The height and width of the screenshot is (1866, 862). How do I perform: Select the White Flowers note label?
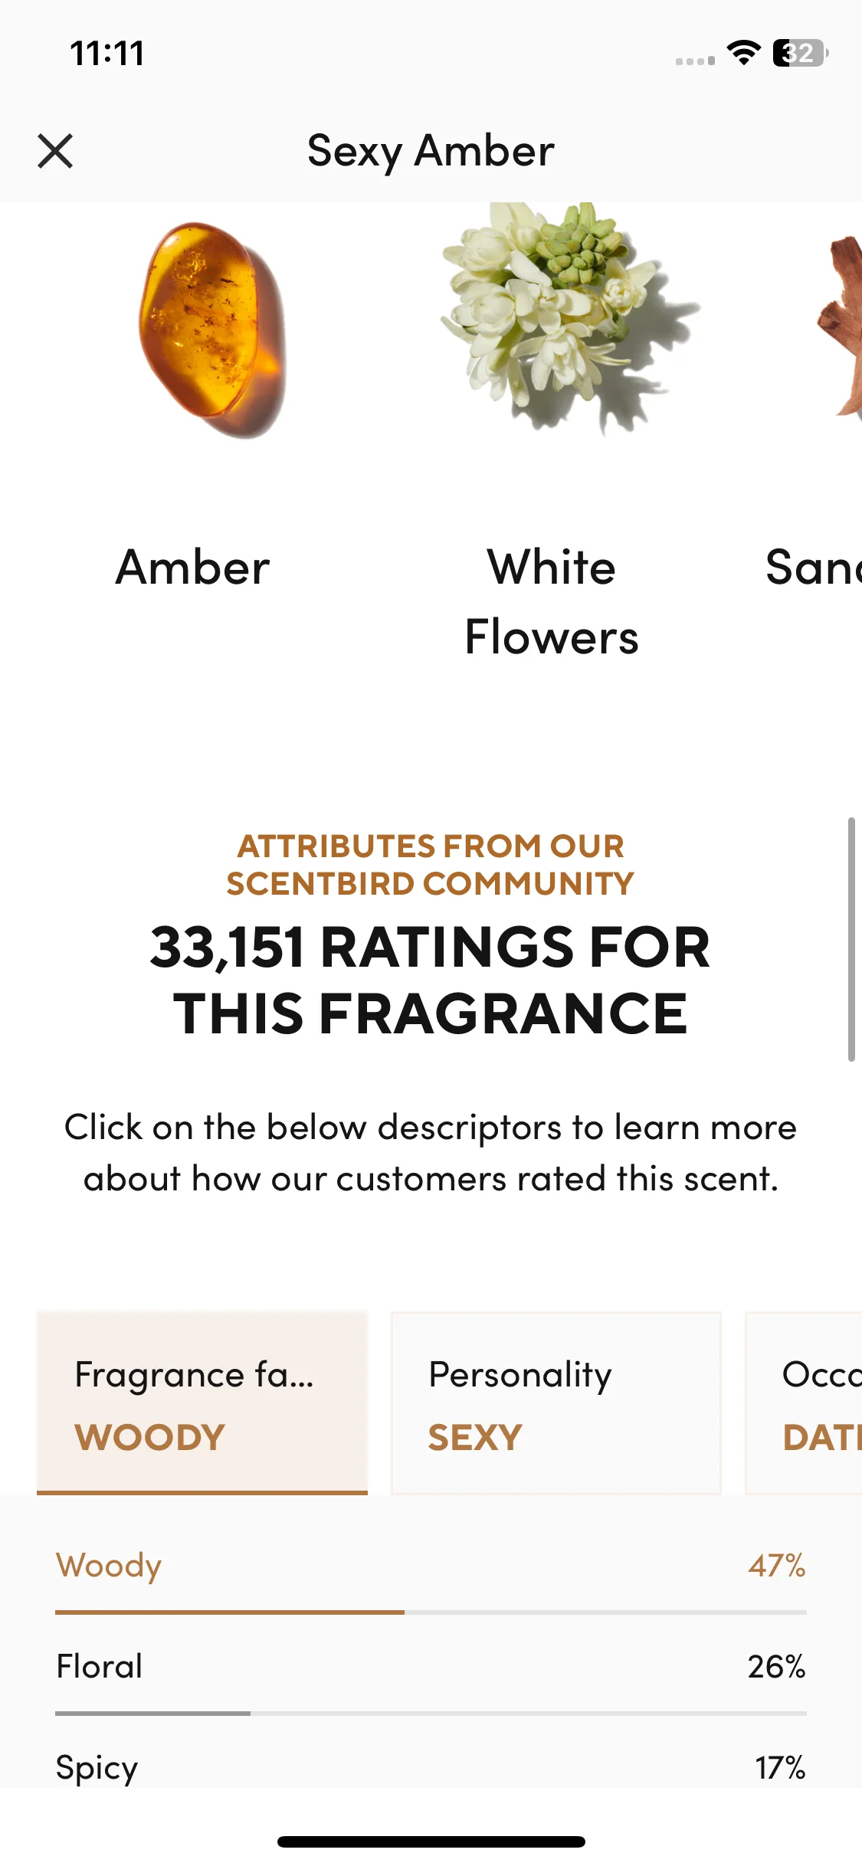click(552, 602)
